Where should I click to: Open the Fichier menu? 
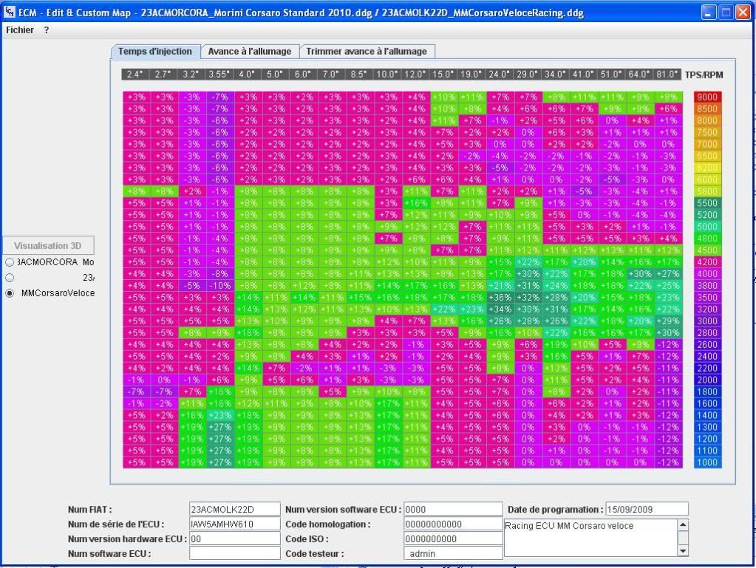18,30
